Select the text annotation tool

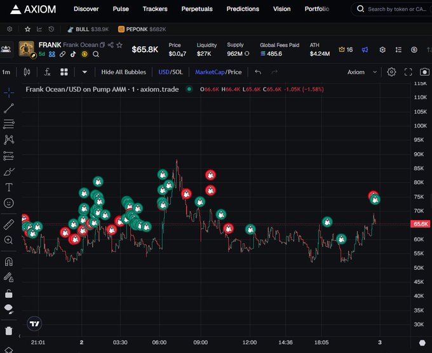tap(9, 187)
